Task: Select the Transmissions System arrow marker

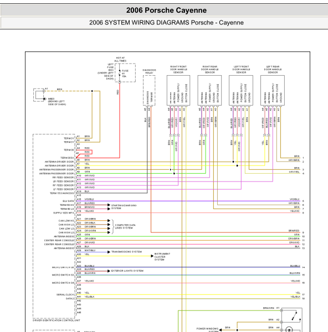Action: [x=109, y=252]
